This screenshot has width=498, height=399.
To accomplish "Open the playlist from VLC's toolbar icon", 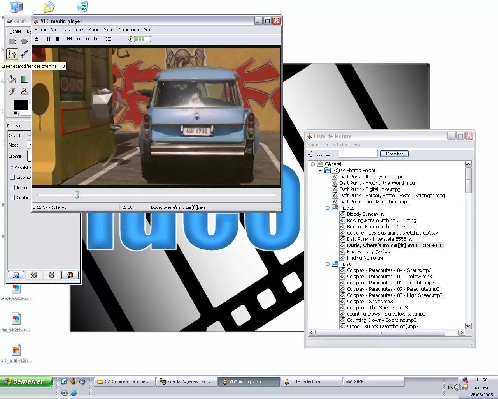I will [109, 39].
